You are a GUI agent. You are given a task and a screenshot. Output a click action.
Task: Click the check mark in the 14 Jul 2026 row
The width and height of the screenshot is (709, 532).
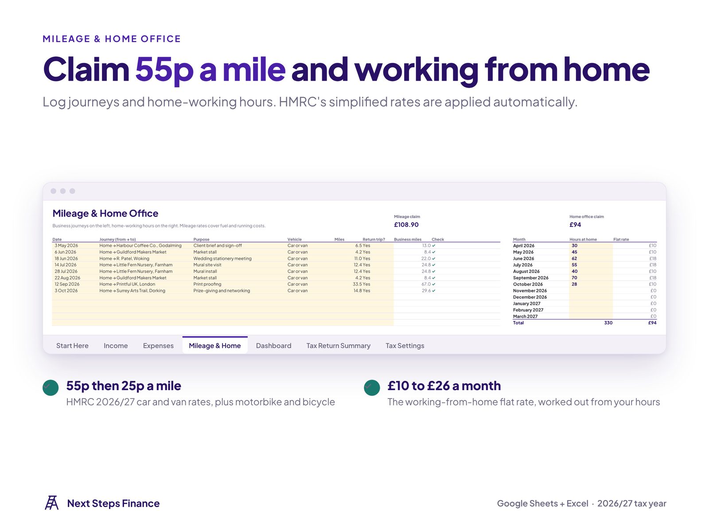coord(434,265)
